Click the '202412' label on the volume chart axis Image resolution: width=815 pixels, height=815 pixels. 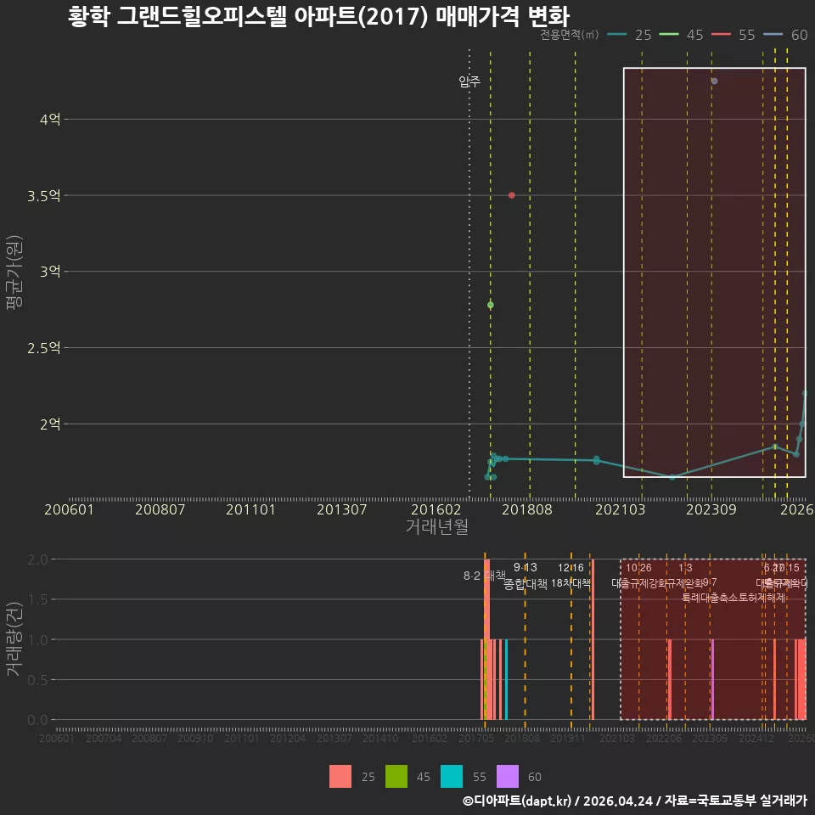(756, 738)
